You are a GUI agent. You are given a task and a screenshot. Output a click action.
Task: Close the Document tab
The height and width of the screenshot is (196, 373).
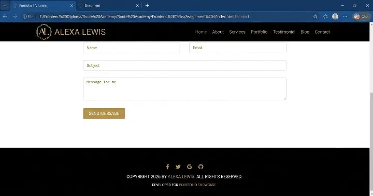137,6
